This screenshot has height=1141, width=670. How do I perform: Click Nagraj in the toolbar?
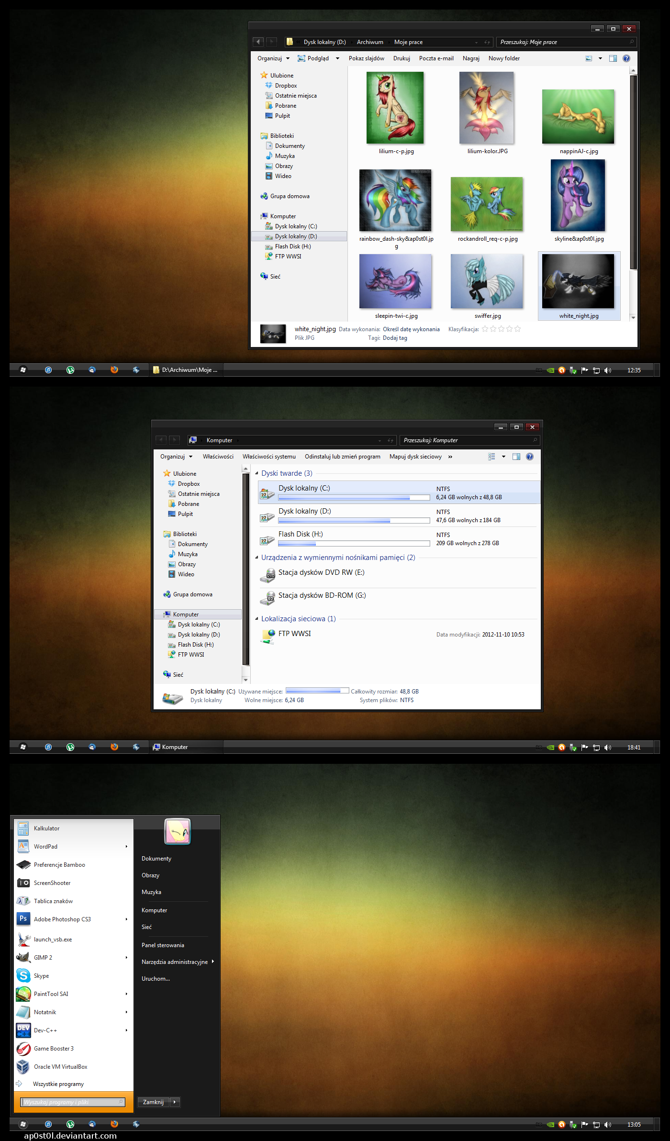click(x=471, y=58)
